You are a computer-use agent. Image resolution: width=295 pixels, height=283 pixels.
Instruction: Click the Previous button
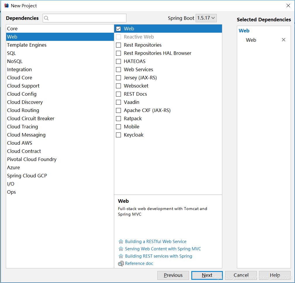click(x=173, y=275)
